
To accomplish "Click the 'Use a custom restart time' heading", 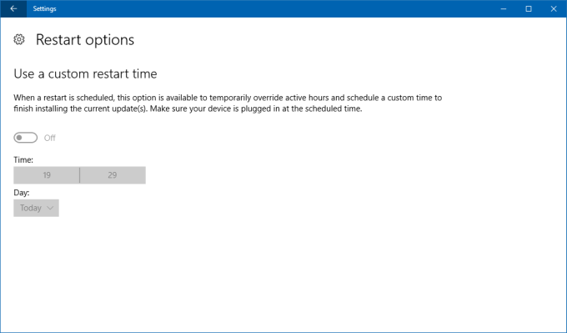I will pos(85,73).
